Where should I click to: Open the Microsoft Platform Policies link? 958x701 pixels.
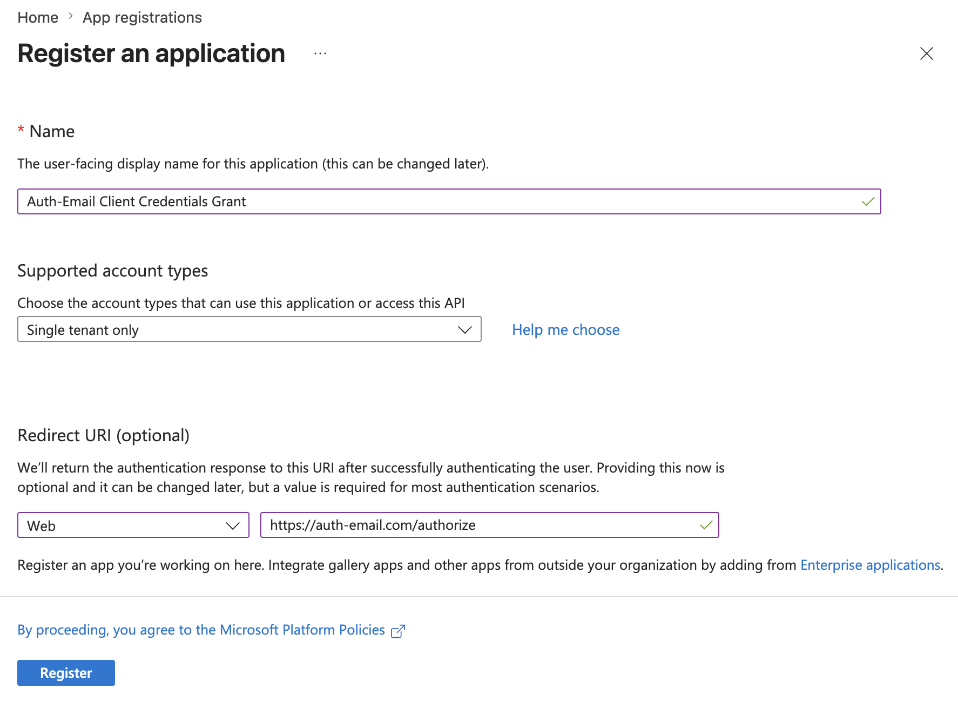[201, 630]
